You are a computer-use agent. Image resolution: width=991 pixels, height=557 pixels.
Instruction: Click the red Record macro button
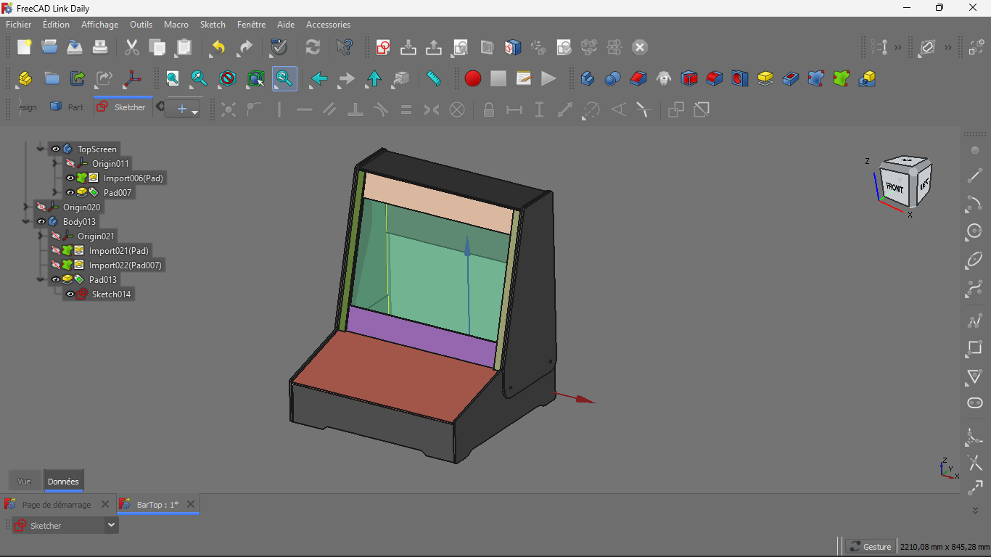(473, 78)
